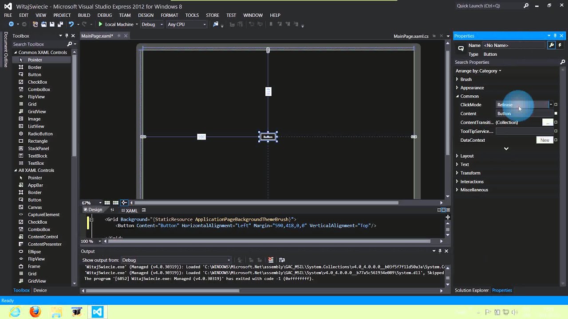Image resolution: width=568 pixels, height=319 pixels.
Task: Click the New Project toolbar icon
Action: pyautogui.click(x=35, y=24)
